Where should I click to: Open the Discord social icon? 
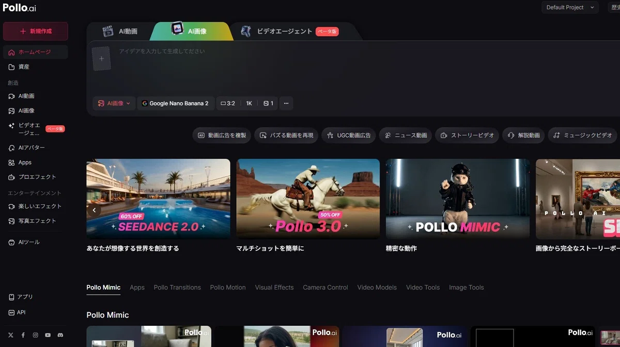click(60, 335)
